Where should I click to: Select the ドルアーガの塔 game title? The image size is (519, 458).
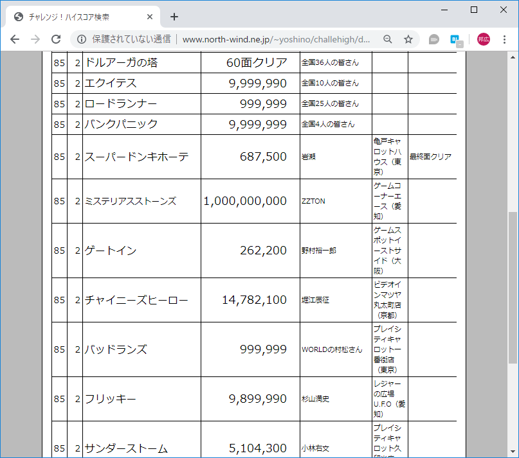click(121, 62)
